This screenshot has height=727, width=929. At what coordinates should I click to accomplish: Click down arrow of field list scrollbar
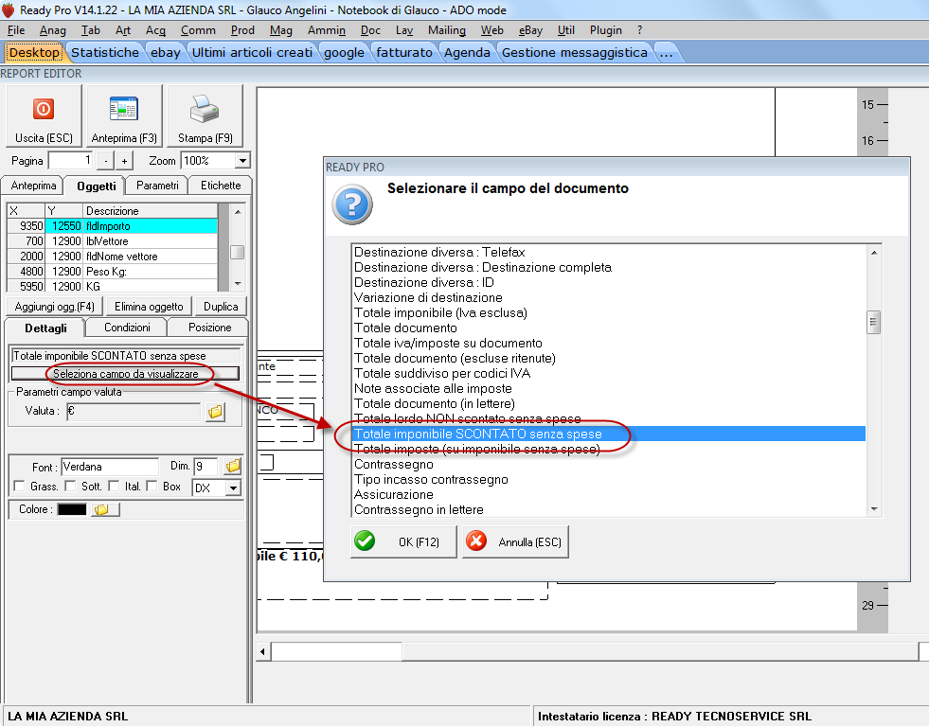click(x=874, y=509)
